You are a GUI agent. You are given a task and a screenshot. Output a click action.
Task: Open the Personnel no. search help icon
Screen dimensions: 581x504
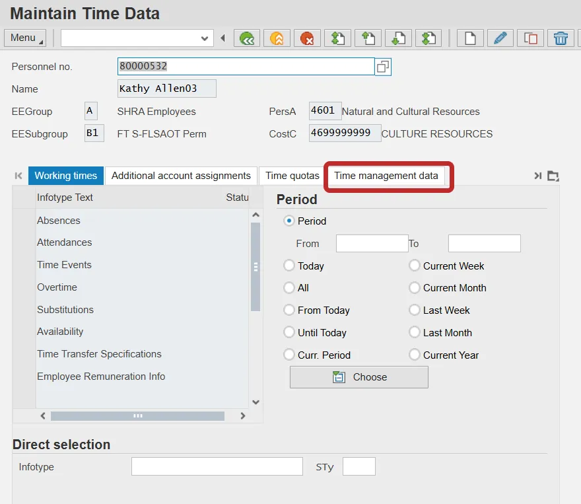(x=383, y=67)
